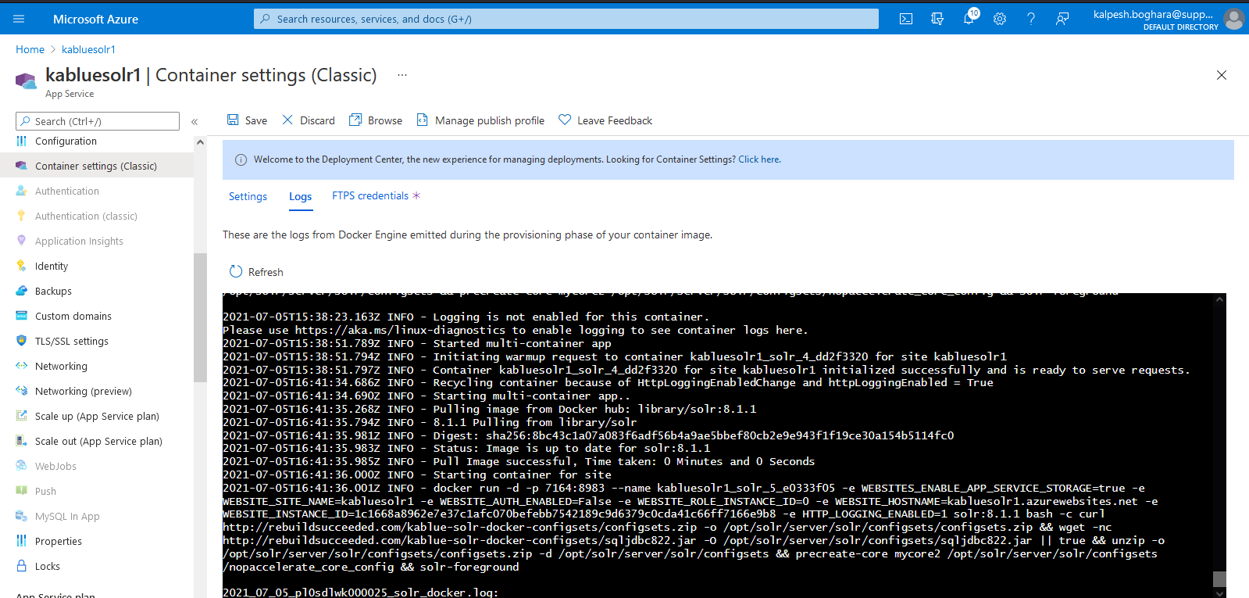Click the Backups cloud icon
The height and width of the screenshot is (598, 1249).
click(x=22, y=291)
